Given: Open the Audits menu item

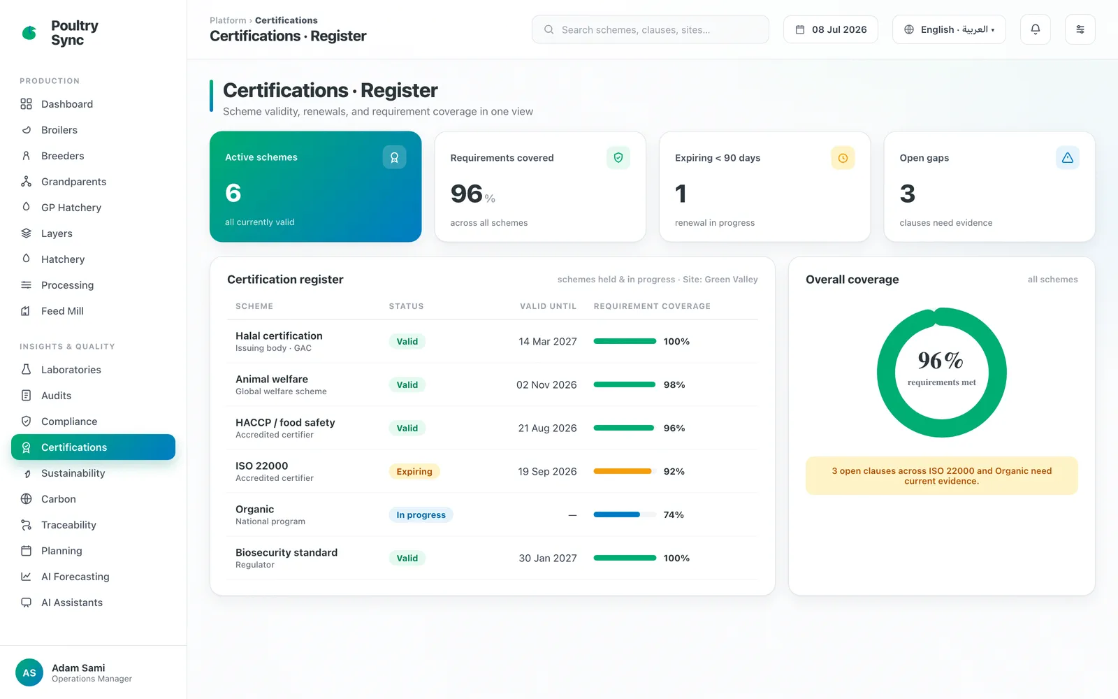Looking at the screenshot, I should point(93,396).
